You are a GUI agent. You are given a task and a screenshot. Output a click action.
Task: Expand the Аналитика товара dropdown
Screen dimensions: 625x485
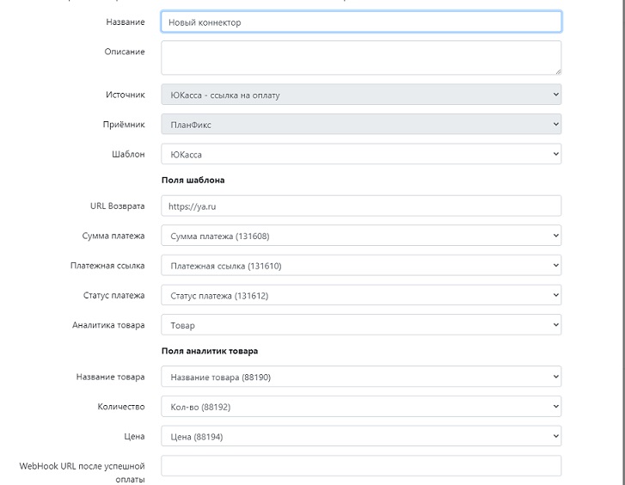coord(361,325)
